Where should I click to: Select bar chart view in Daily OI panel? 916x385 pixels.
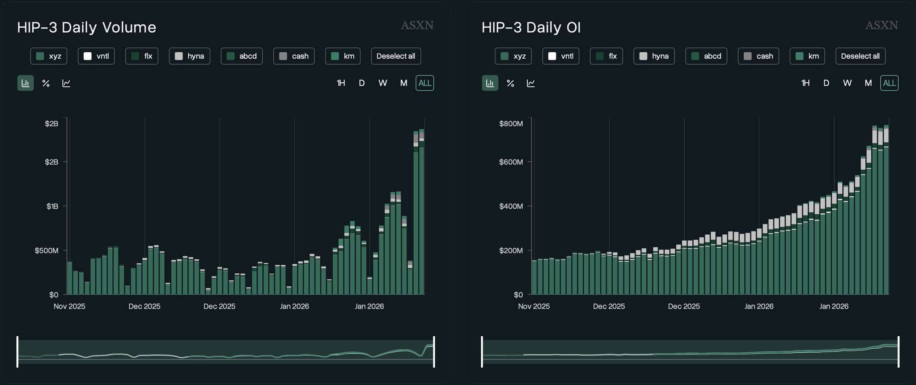pyautogui.click(x=490, y=83)
